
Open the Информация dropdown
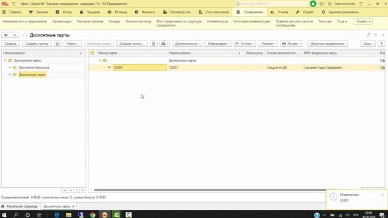tap(218, 44)
